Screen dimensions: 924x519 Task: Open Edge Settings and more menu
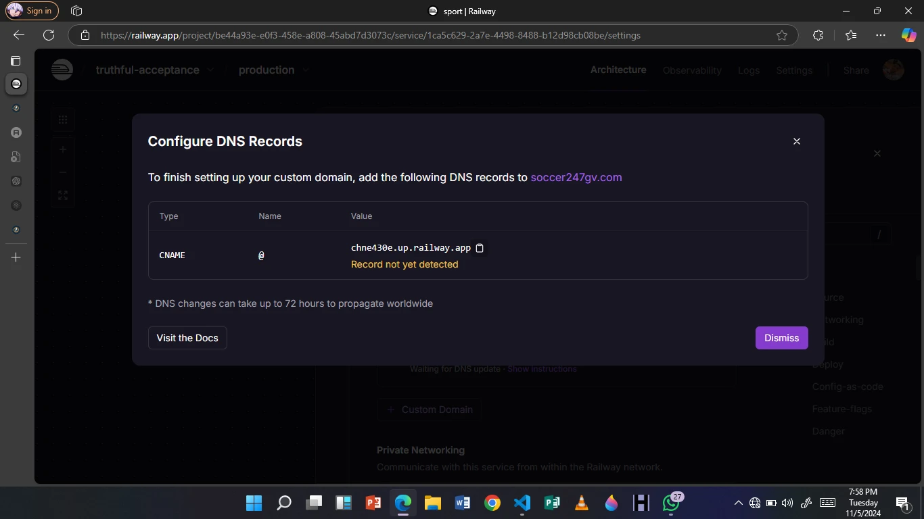click(x=880, y=35)
